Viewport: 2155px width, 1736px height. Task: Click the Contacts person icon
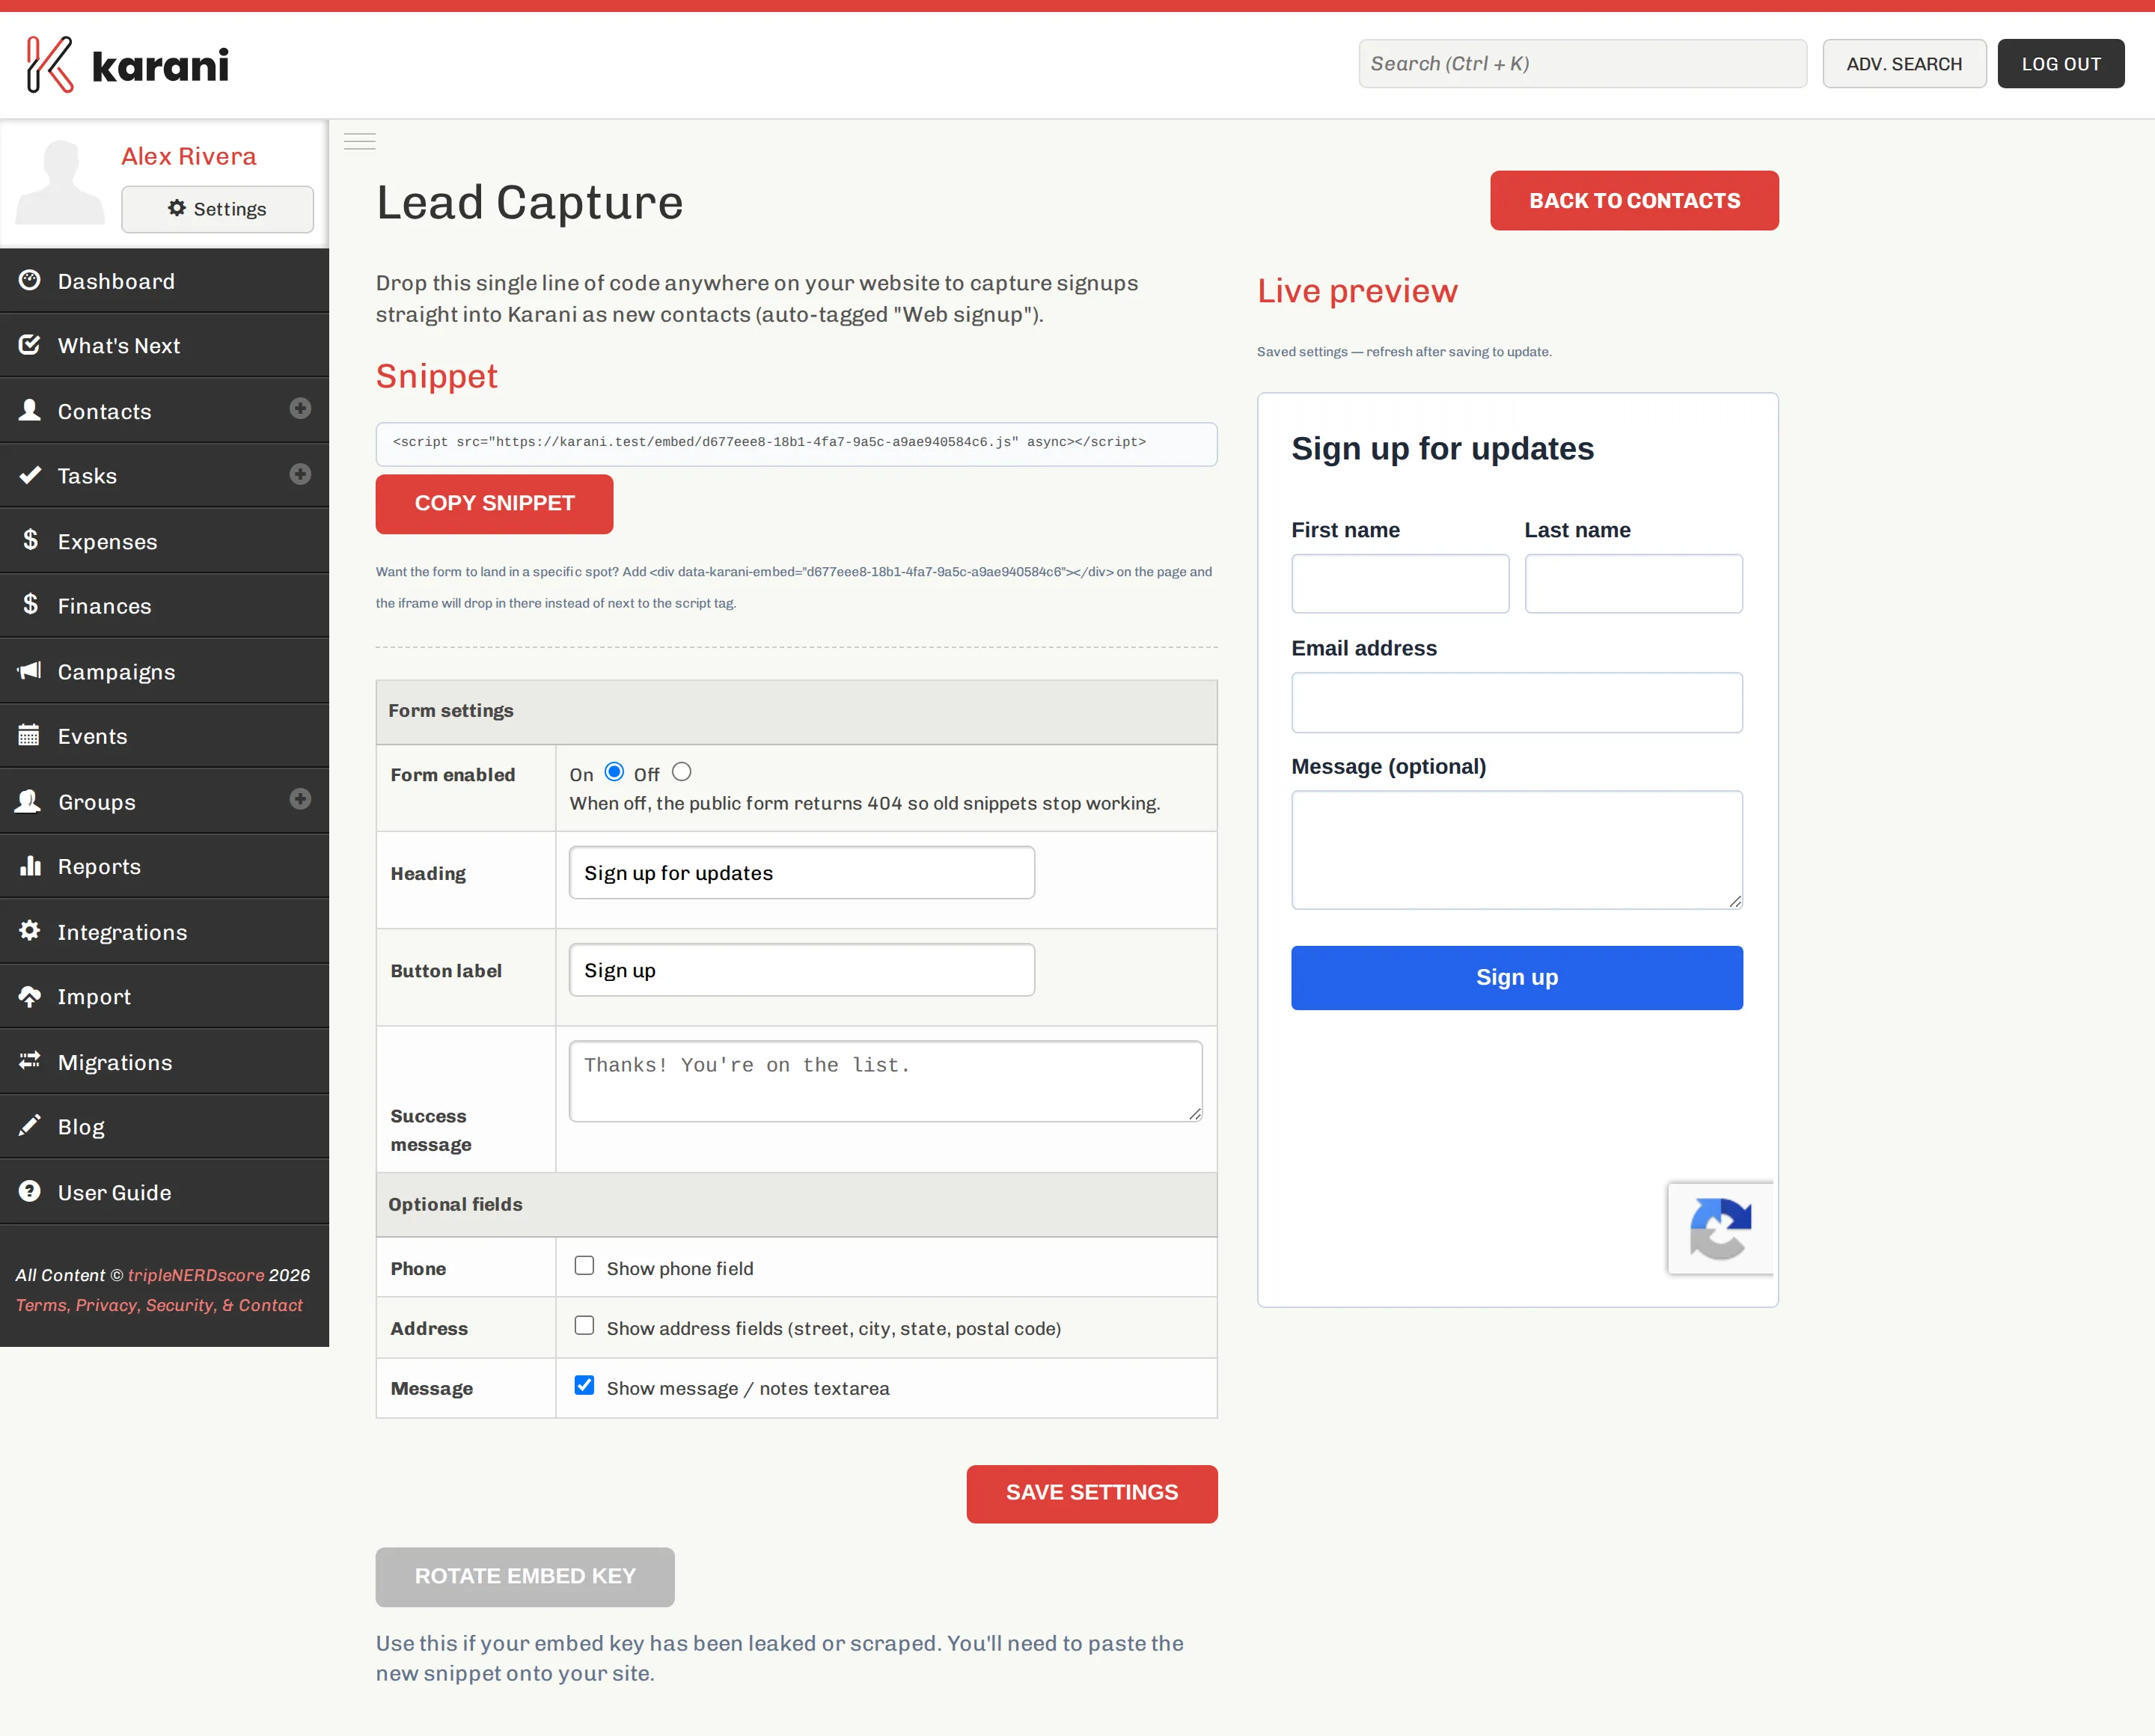(30, 410)
